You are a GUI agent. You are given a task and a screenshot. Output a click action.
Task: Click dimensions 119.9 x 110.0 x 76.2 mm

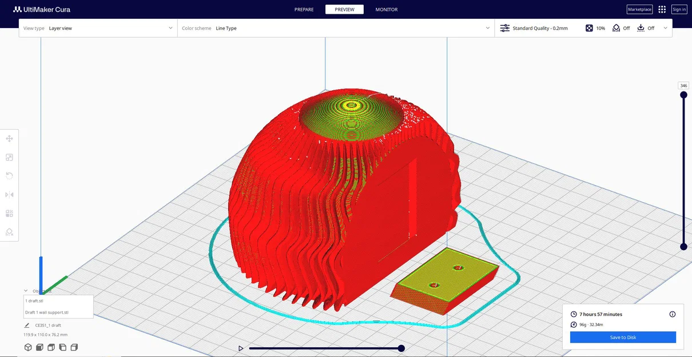click(45, 335)
